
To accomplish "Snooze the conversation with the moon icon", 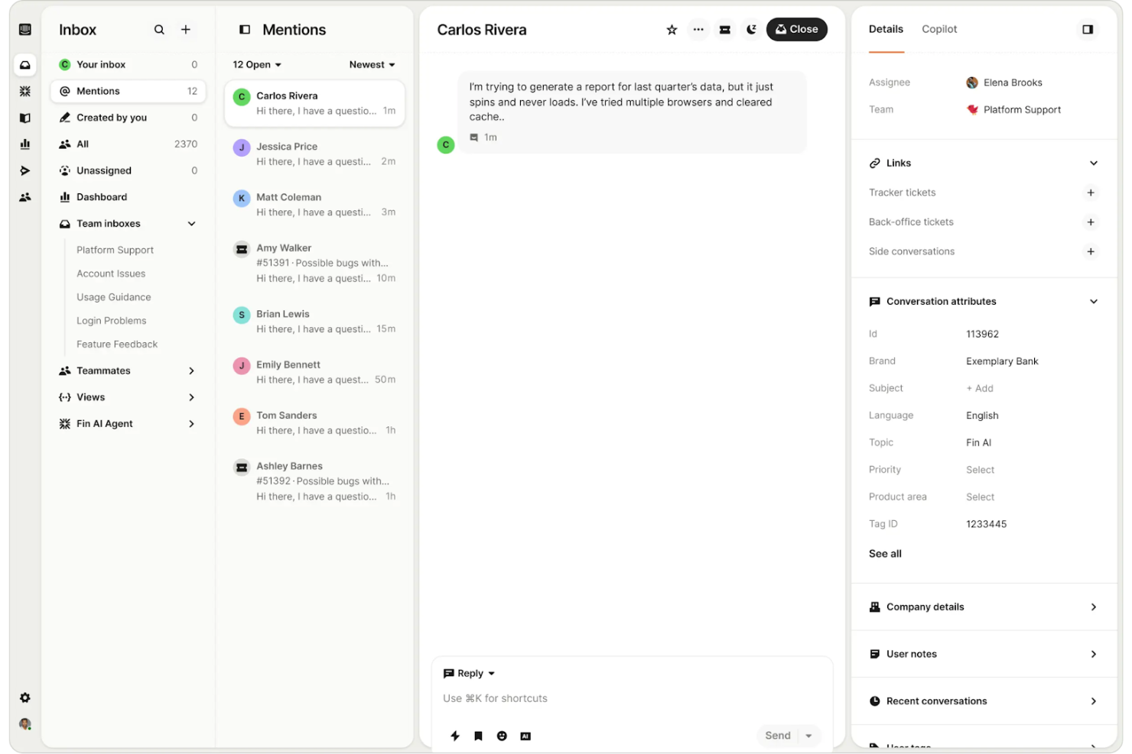I will click(x=751, y=29).
